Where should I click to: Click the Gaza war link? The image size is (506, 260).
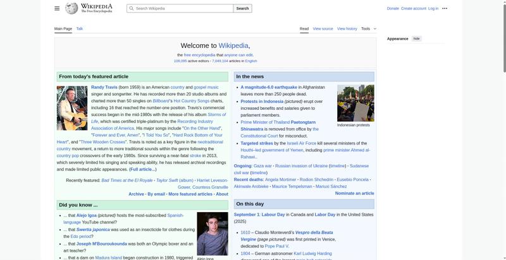(262, 166)
